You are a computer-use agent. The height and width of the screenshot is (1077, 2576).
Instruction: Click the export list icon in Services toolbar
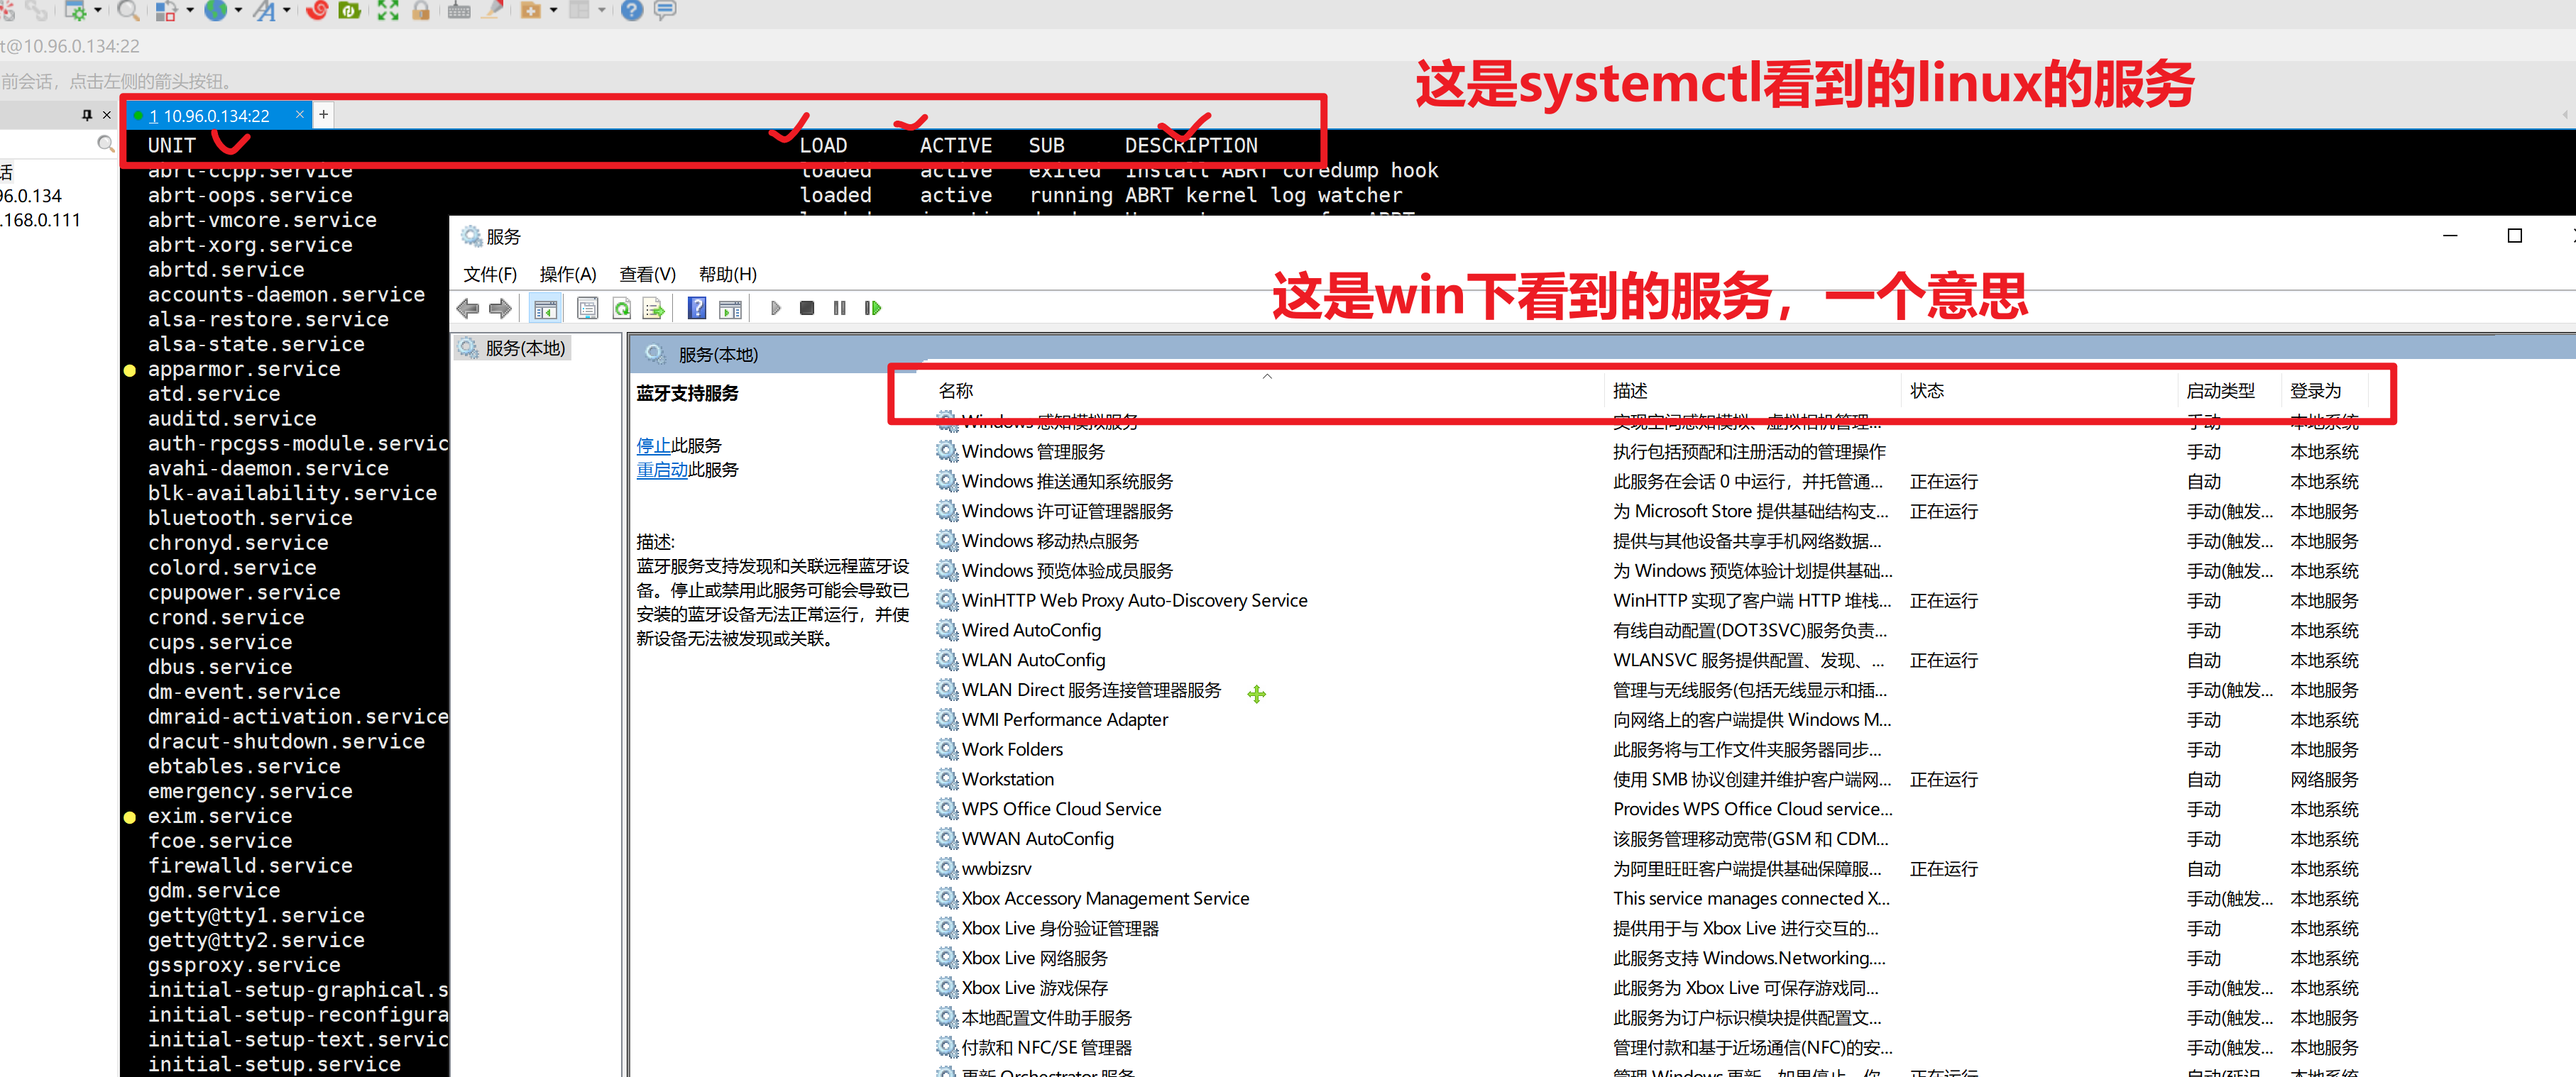pos(654,309)
